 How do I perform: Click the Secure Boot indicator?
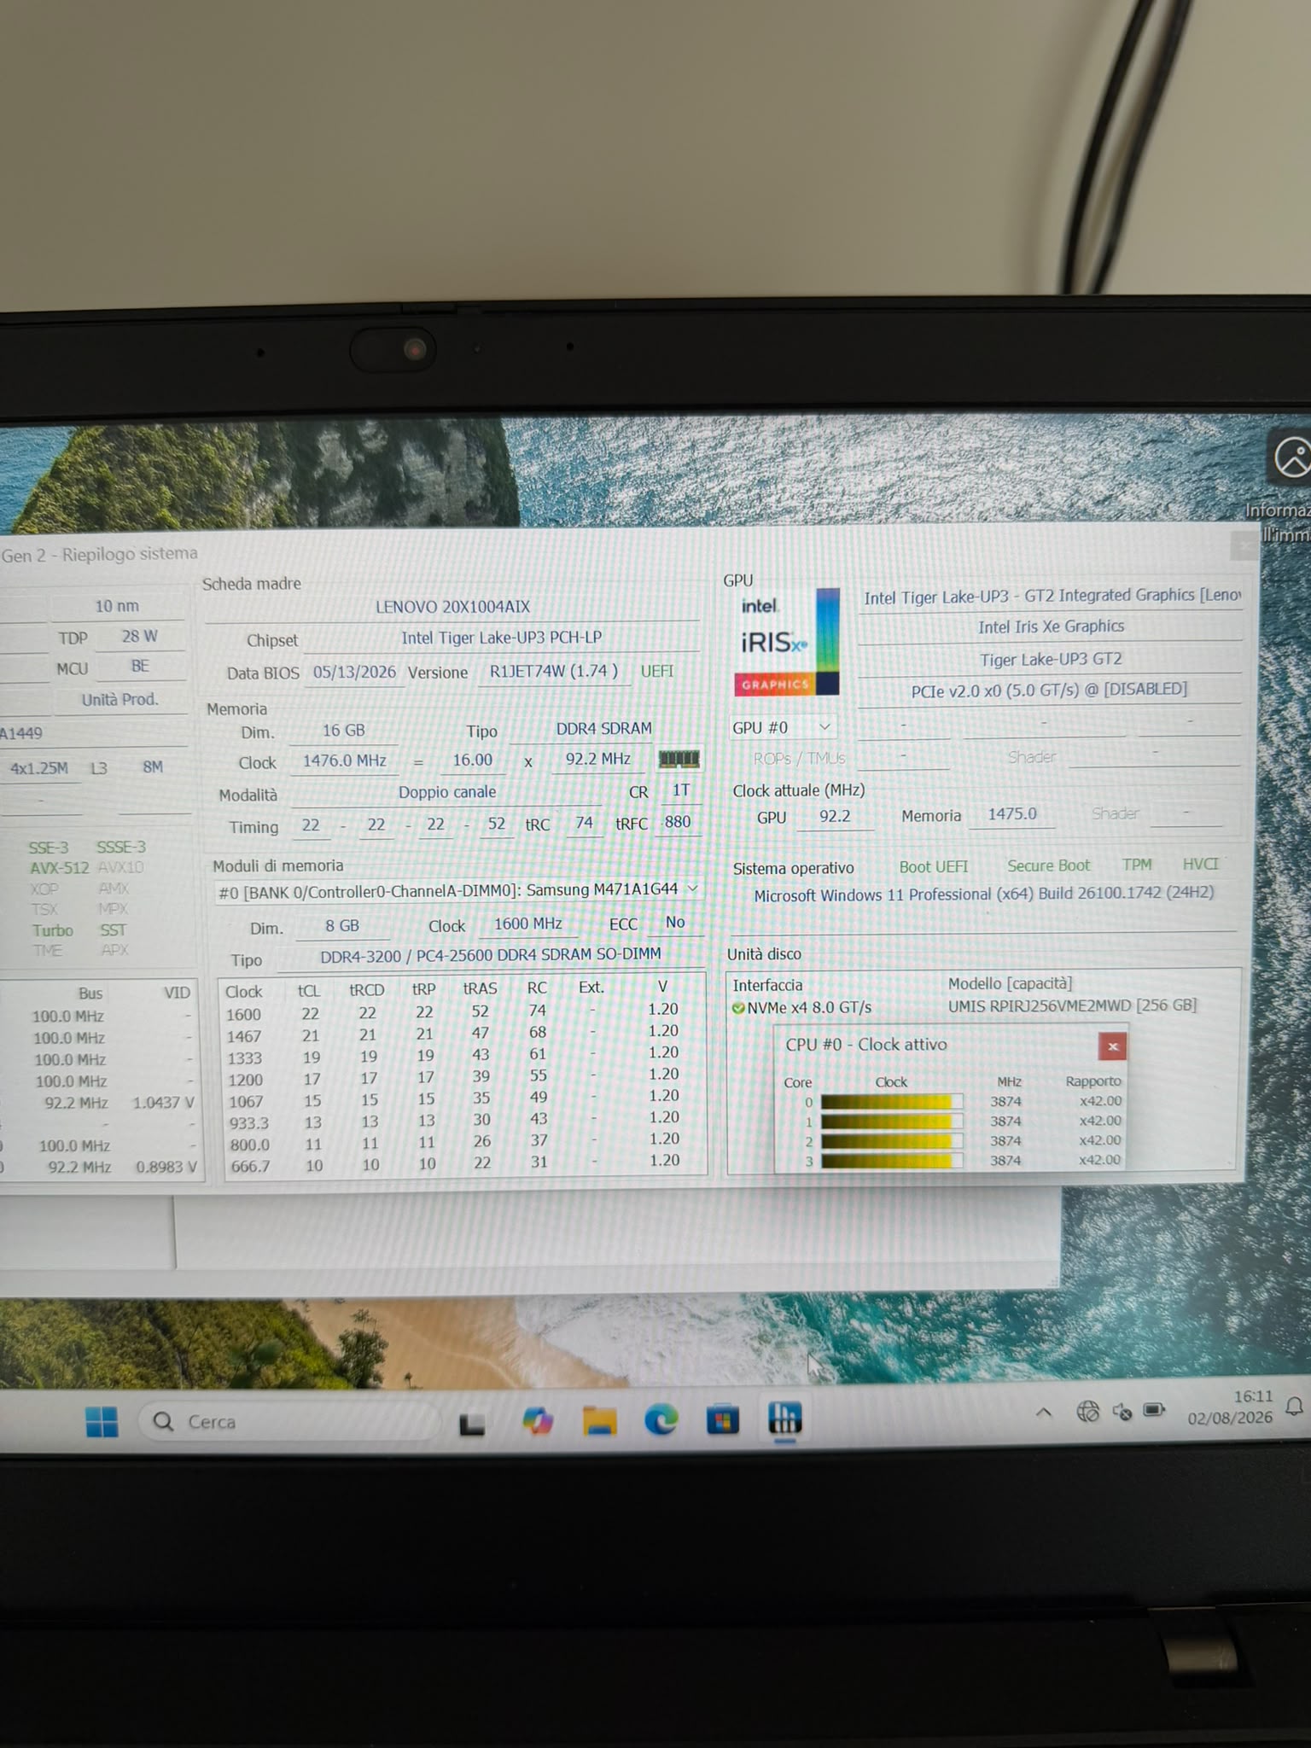(x=1048, y=865)
